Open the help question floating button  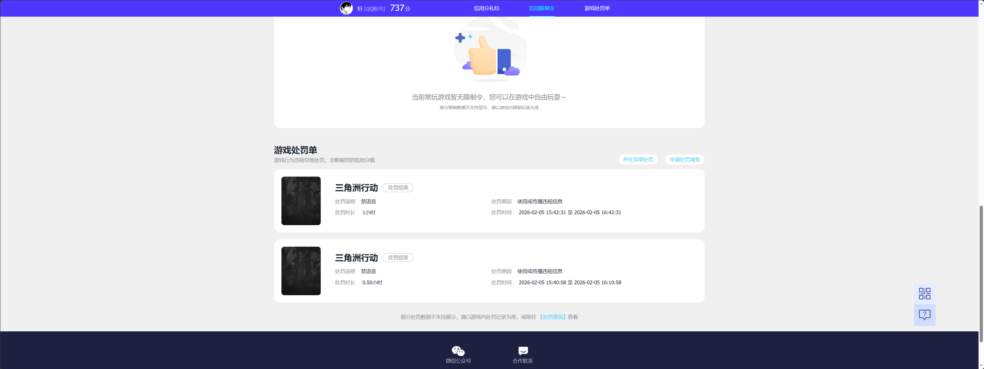tap(924, 315)
